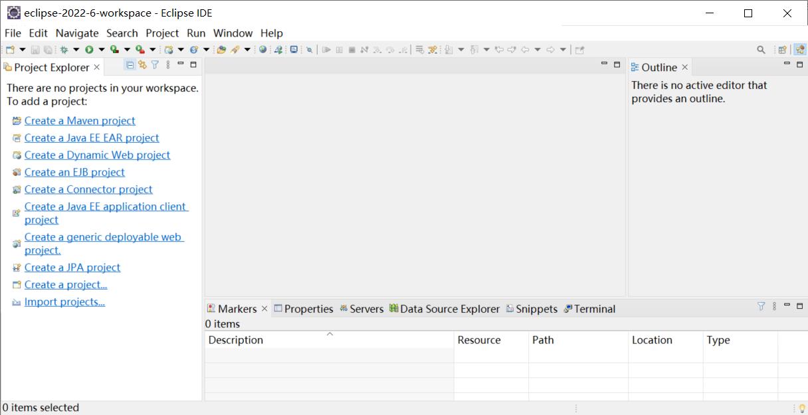Click the Coverage launch icon
The image size is (808, 415).
click(x=114, y=49)
